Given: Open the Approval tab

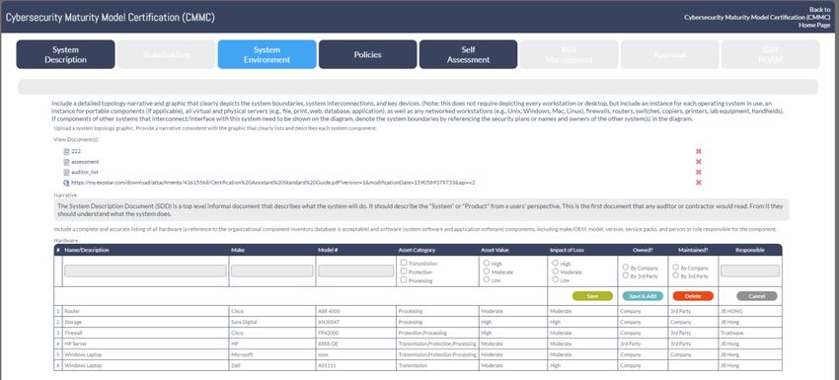Looking at the screenshot, I should pyautogui.click(x=669, y=54).
